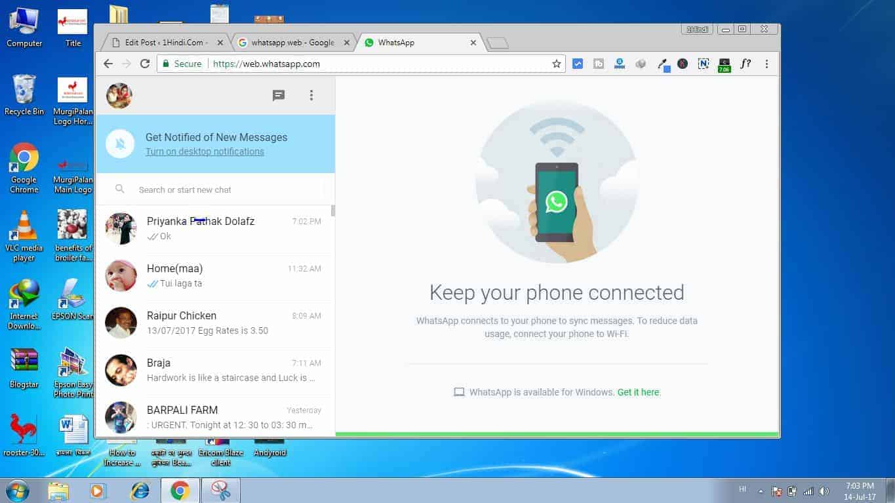This screenshot has width=895, height=503.
Task: Click your WhatsApp profile photo
Action: [x=119, y=96]
